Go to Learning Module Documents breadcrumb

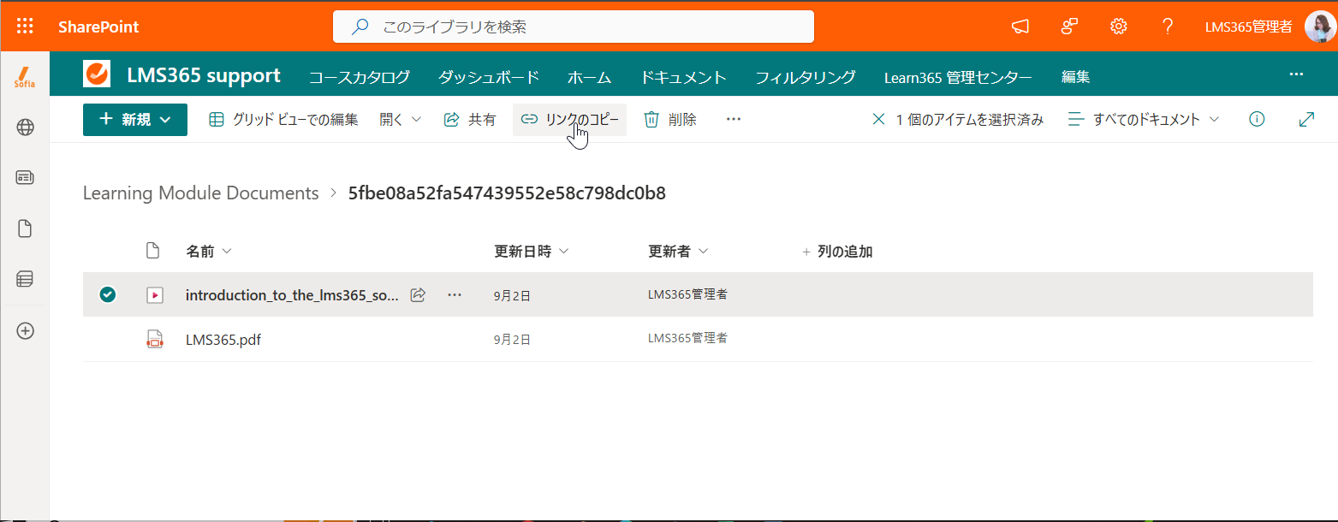pyautogui.click(x=201, y=193)
